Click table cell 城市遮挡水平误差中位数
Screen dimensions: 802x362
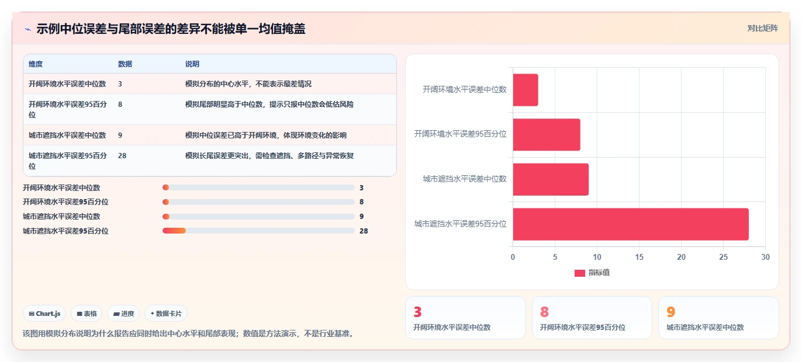67,135
